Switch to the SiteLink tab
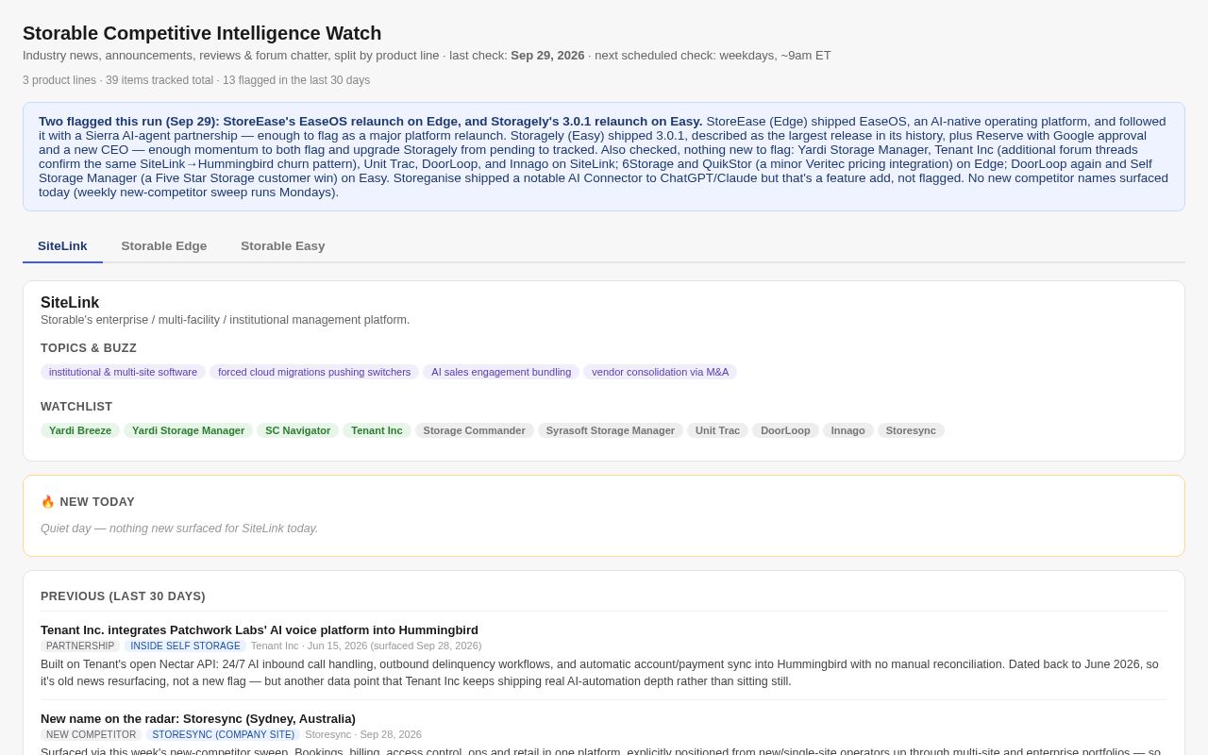Screen dimensions: 1208x755 pos(62,246)
